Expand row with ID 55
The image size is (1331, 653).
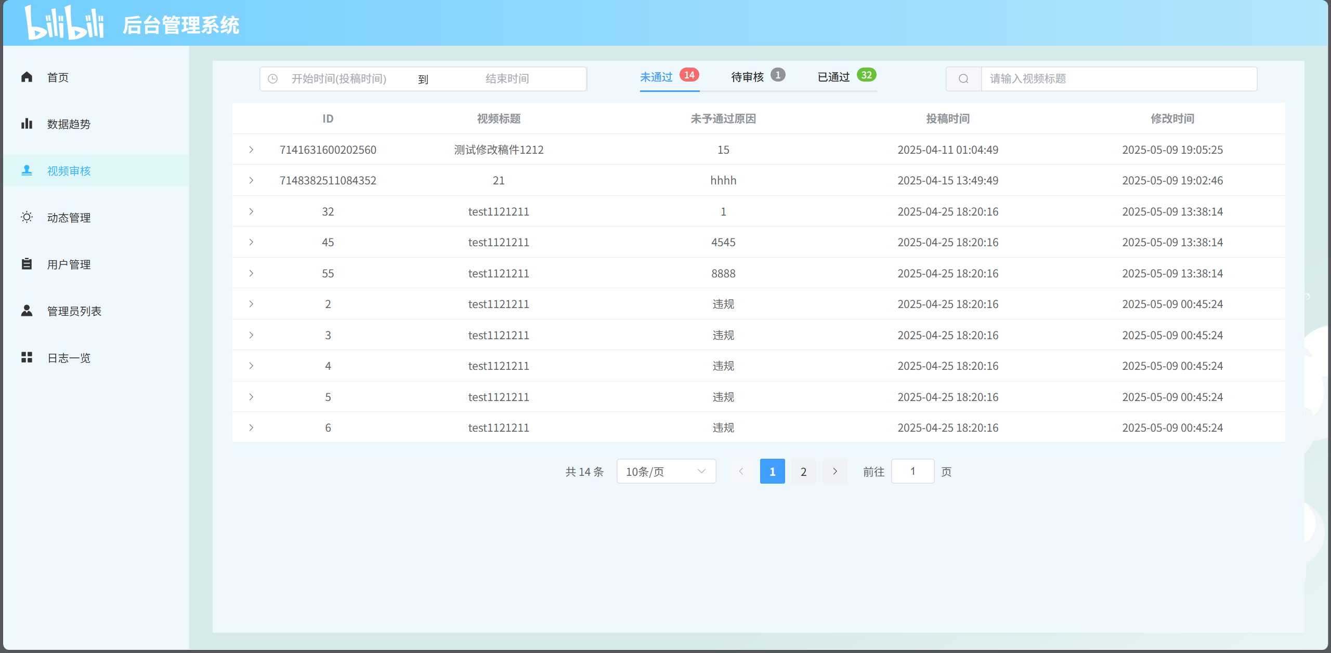pyautogui.click(x=251, y=273)
